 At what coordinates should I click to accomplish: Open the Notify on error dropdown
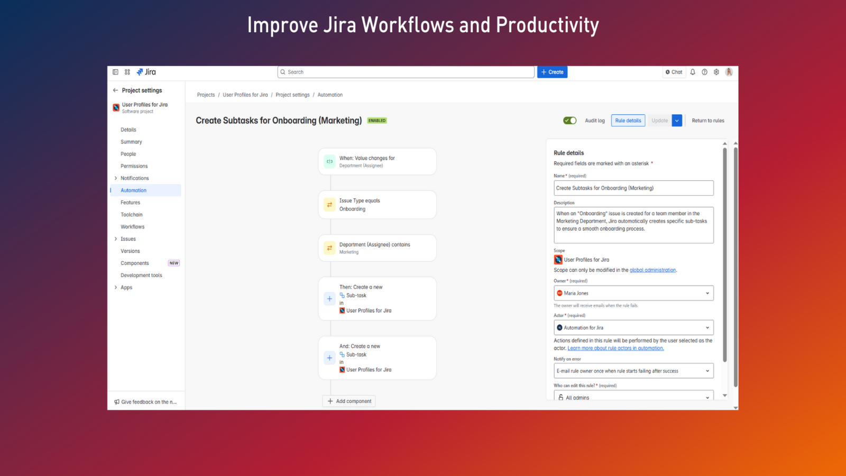pyautogui.click(x=633, y=371)
